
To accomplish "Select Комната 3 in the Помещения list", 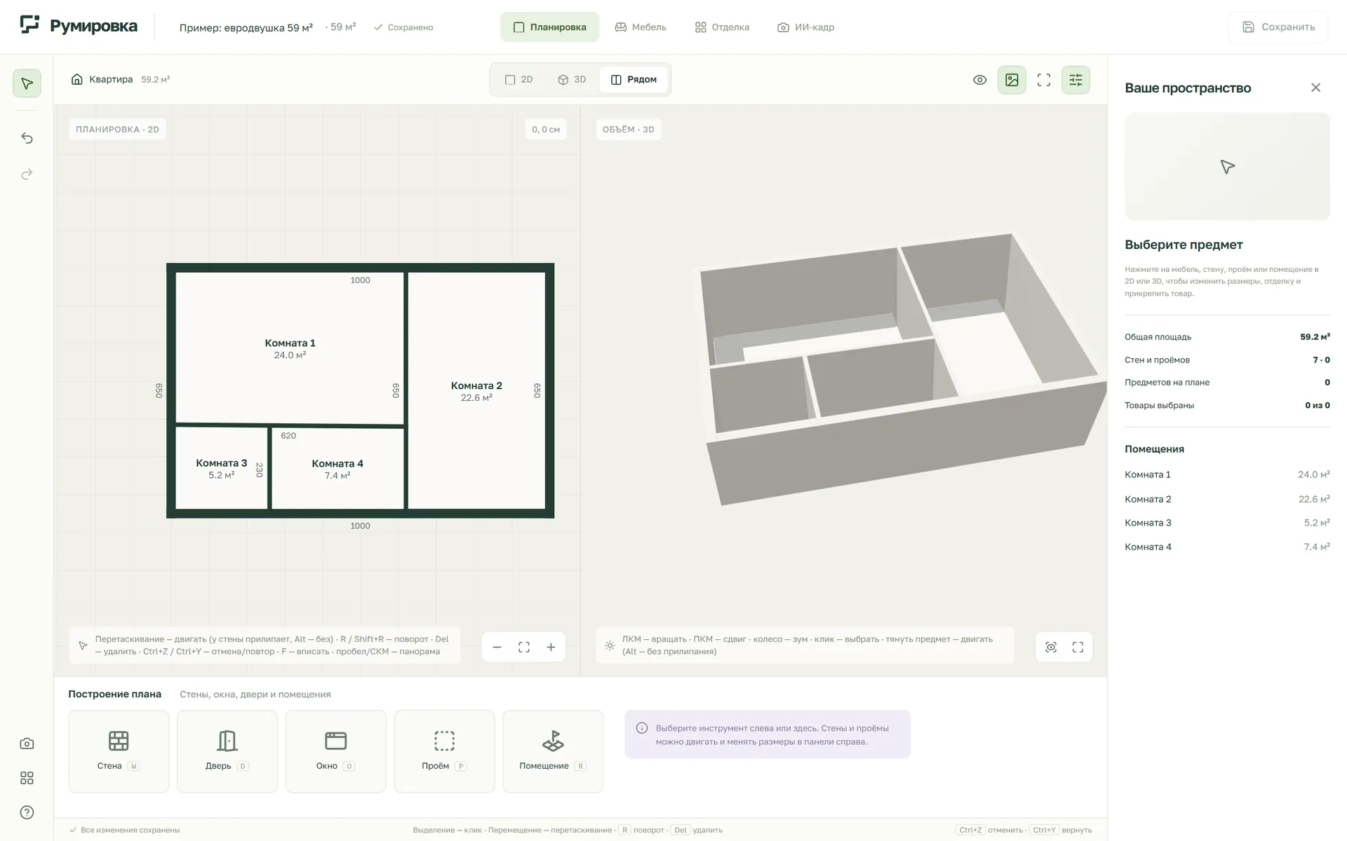I will coord(1227,523).
